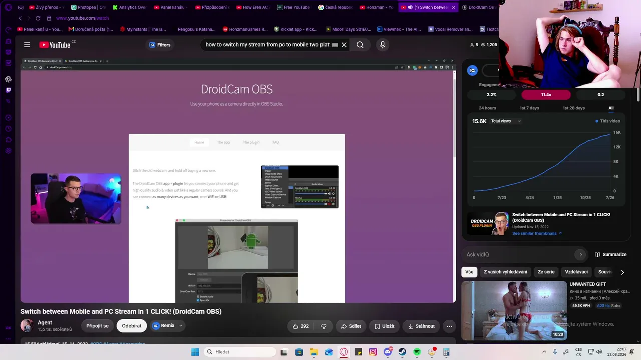Viewport: 641px width, 360px height.
Task: Select the Vše filter chip
Action: 469,272
